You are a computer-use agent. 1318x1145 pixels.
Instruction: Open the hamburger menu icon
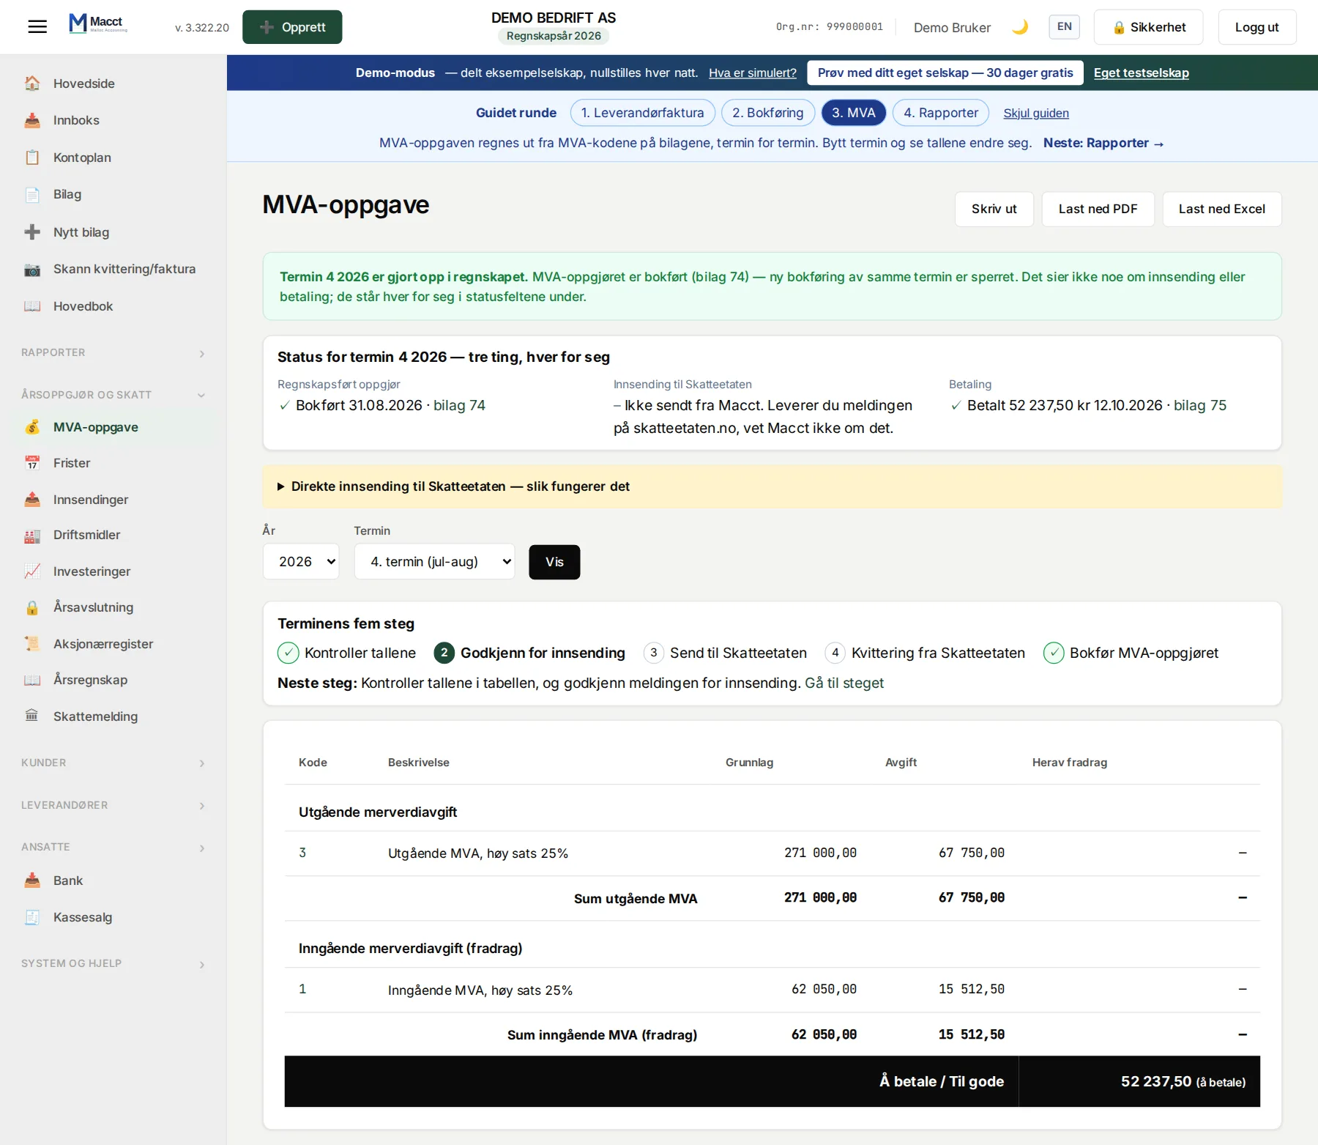coord(37,27)
